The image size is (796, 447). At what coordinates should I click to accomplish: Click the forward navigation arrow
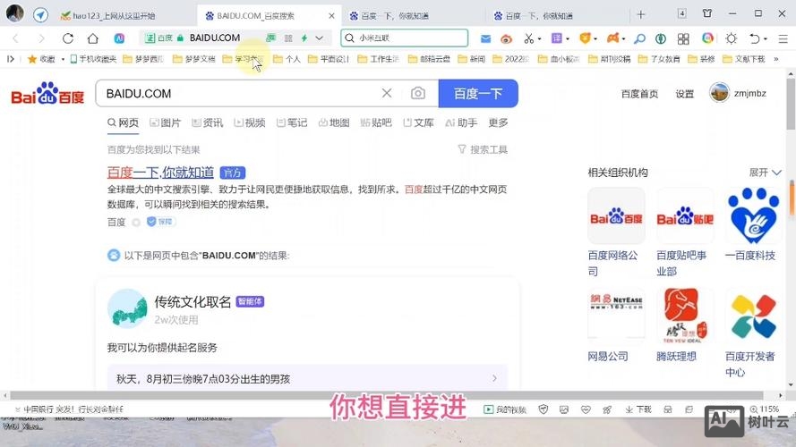click(41, 38)
